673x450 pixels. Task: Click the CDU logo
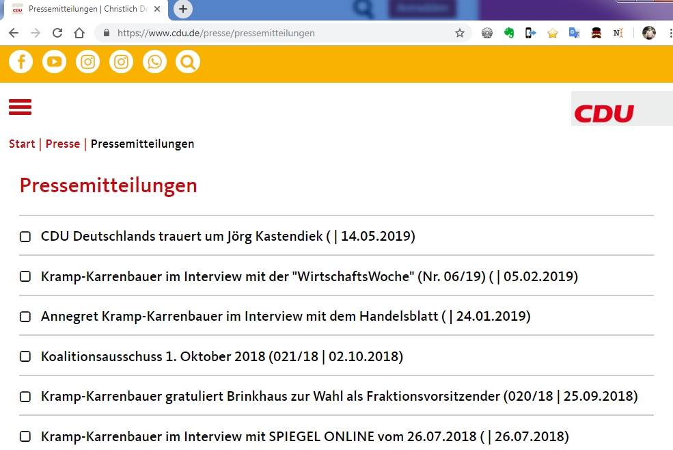click(604, 114)
